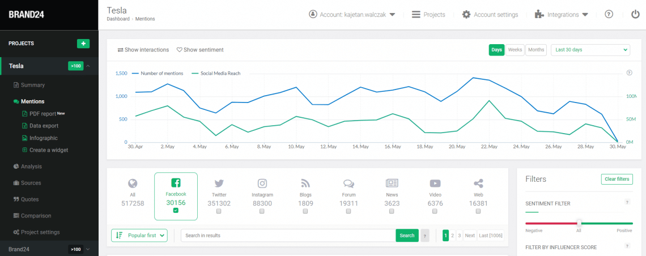Image resolution: width=646 pixels, height=256 pixels.
Task: Go to results page 2
Action: [x=452, y=236]
